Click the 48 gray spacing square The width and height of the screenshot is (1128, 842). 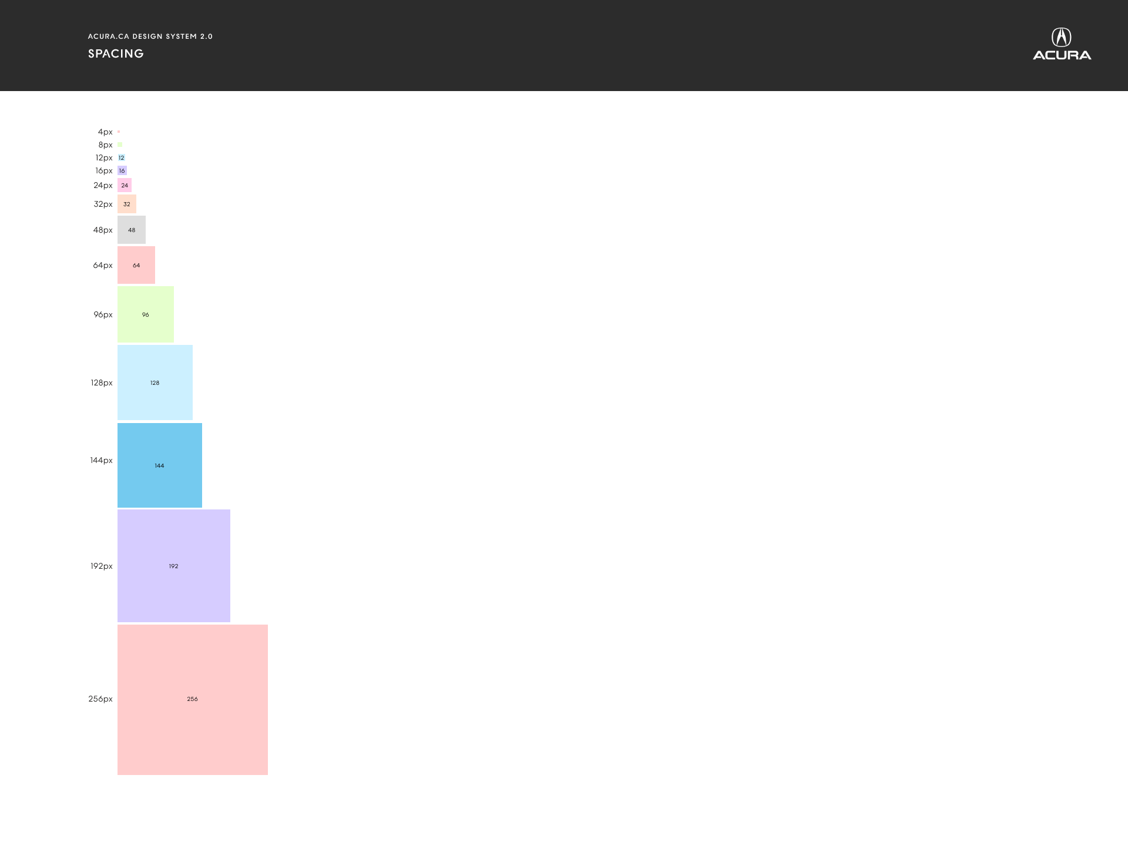132,230
